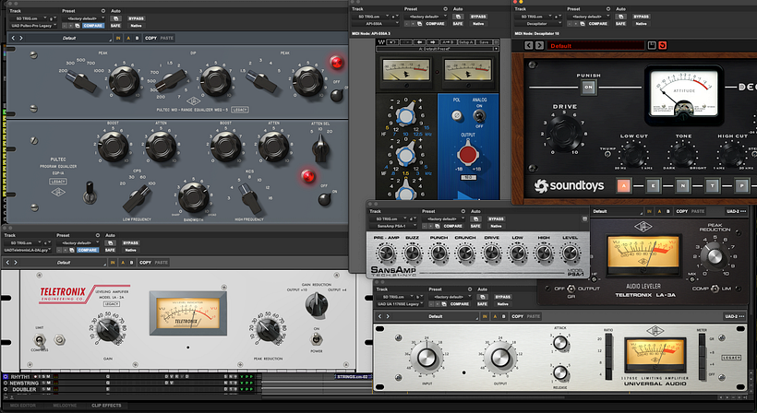Click the Pultec Default preset name field
This screenshot has height=413, width=757.
pos(69,38)
